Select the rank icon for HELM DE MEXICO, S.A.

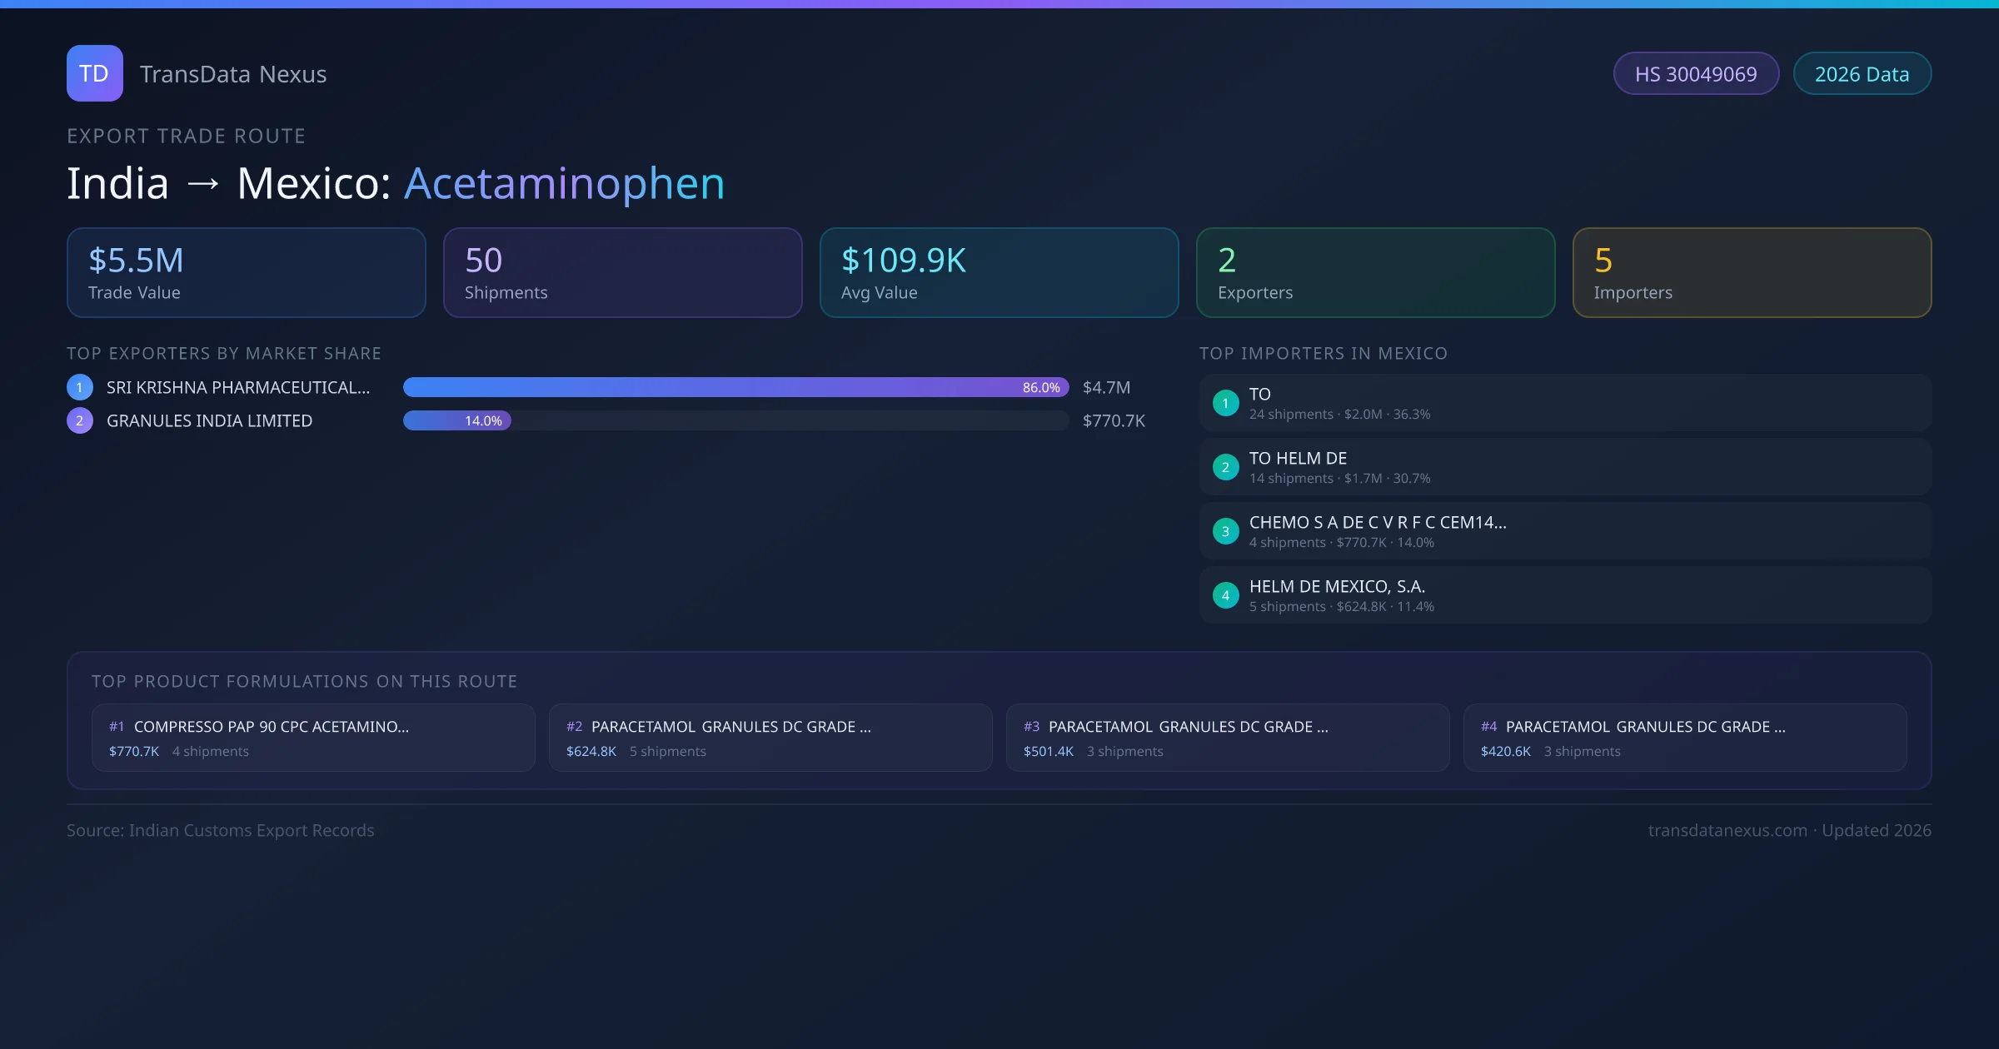pyautogui.click(x=1225, y=595)
